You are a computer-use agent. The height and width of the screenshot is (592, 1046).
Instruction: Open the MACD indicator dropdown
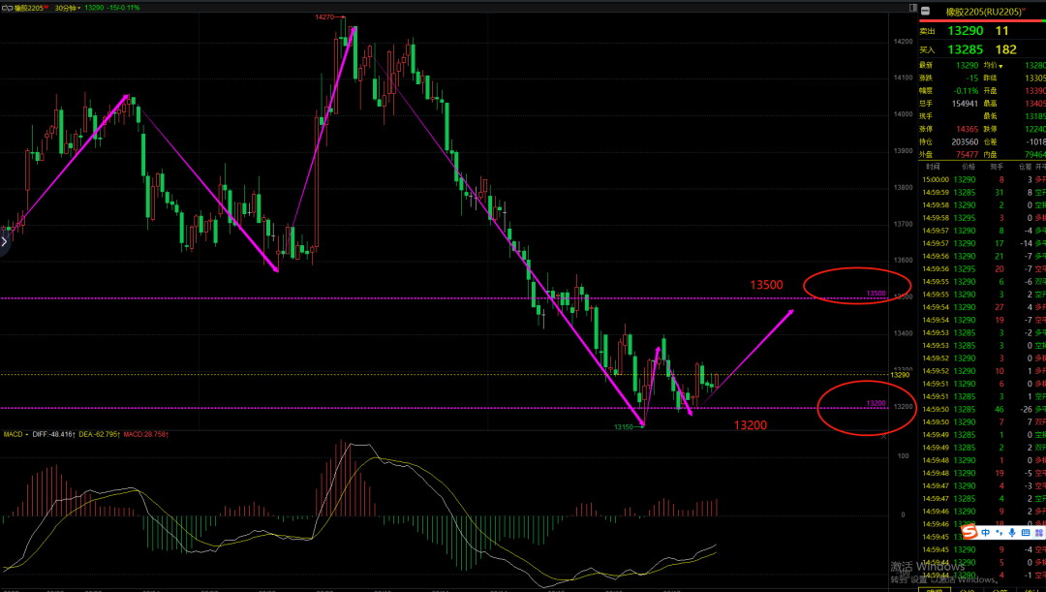[16, 434]
